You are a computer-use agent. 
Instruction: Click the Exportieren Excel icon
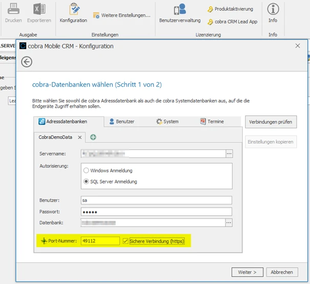(x=39, y=9)
